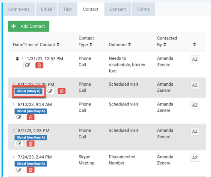
Task: Edit the 1/31/22 12:57 PM contact
Action: 28,65
